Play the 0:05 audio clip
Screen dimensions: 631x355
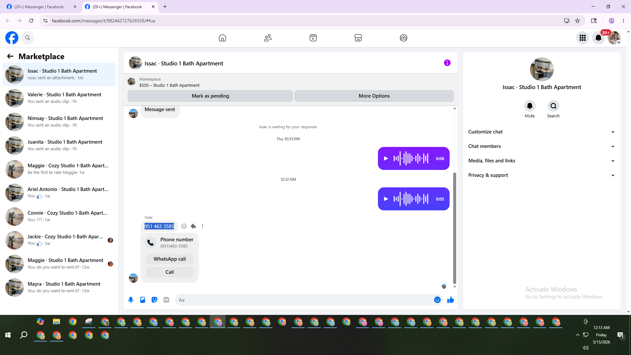click(x=386, y=199)
